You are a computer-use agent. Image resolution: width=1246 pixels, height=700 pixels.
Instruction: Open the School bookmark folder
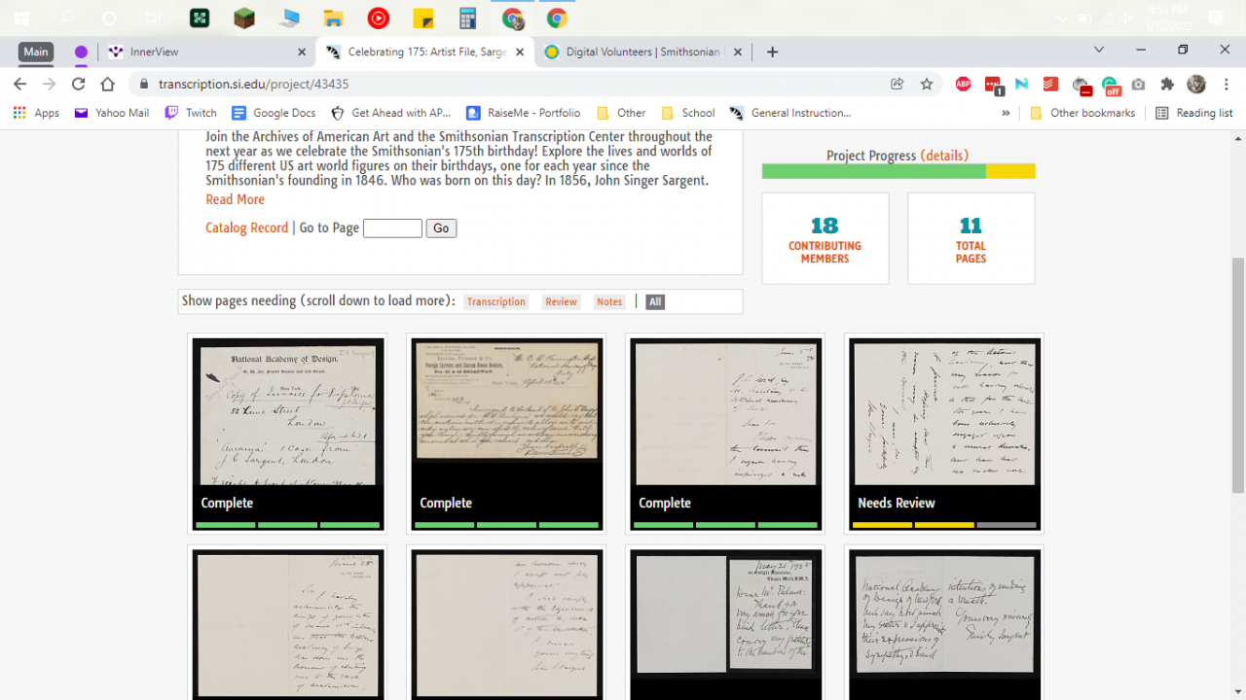pyautogui.click(x=688, y=113)
